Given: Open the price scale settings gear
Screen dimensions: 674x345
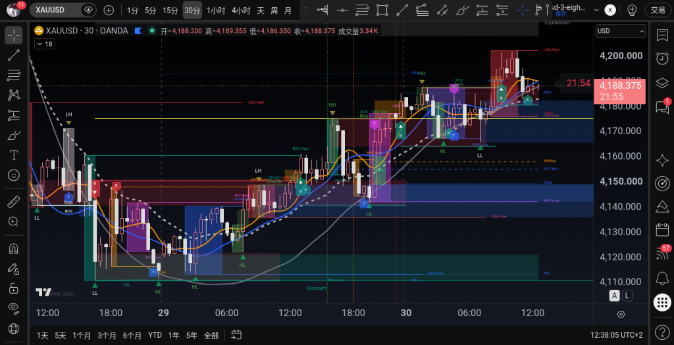Looking at the screenshot, I should point(621,314).
